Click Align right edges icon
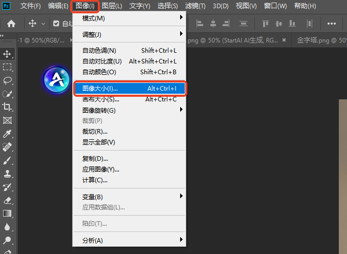Screen dimensions: 347x254 click(226, 24)
